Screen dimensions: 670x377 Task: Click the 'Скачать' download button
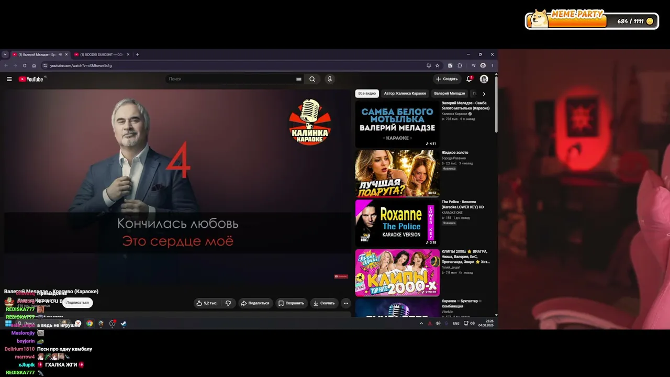(324, 303)
